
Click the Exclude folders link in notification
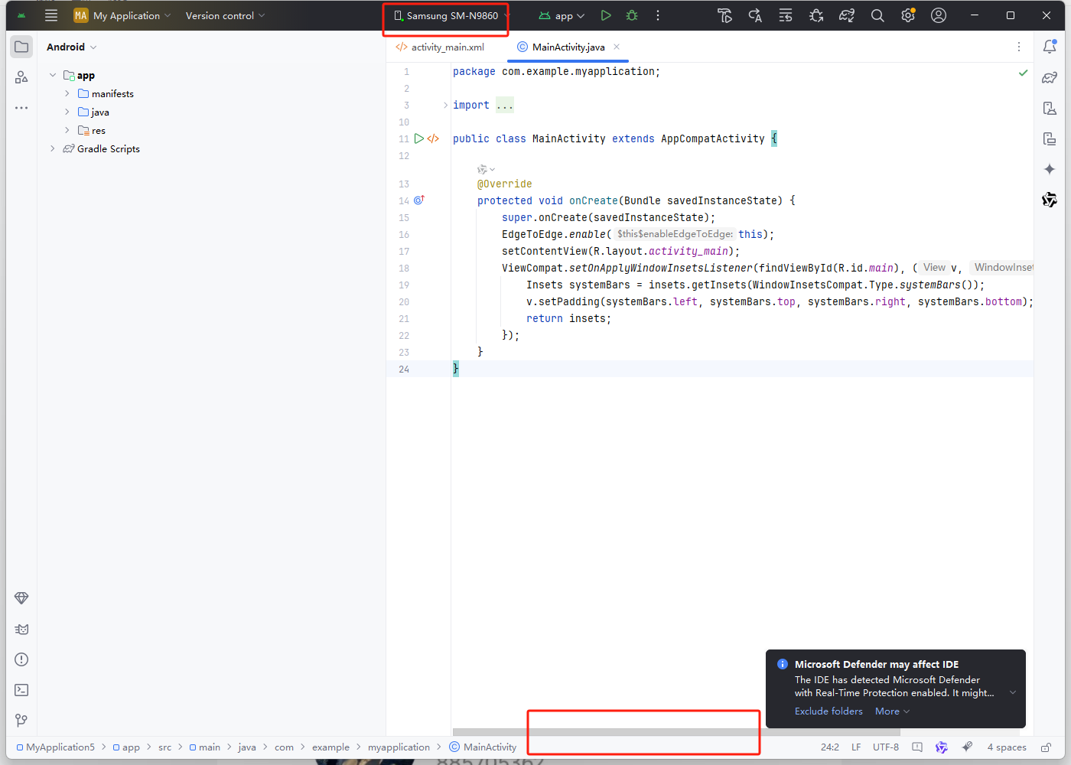coord(828,711)
